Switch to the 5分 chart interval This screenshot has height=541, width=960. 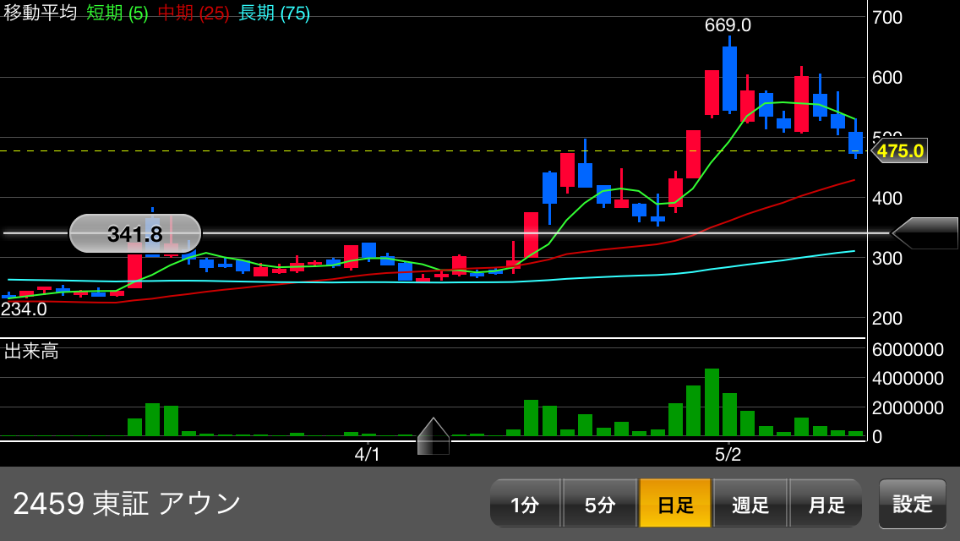[599, 504]
